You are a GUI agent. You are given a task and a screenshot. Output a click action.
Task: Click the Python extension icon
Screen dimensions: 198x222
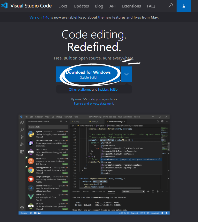click(31, 134)
